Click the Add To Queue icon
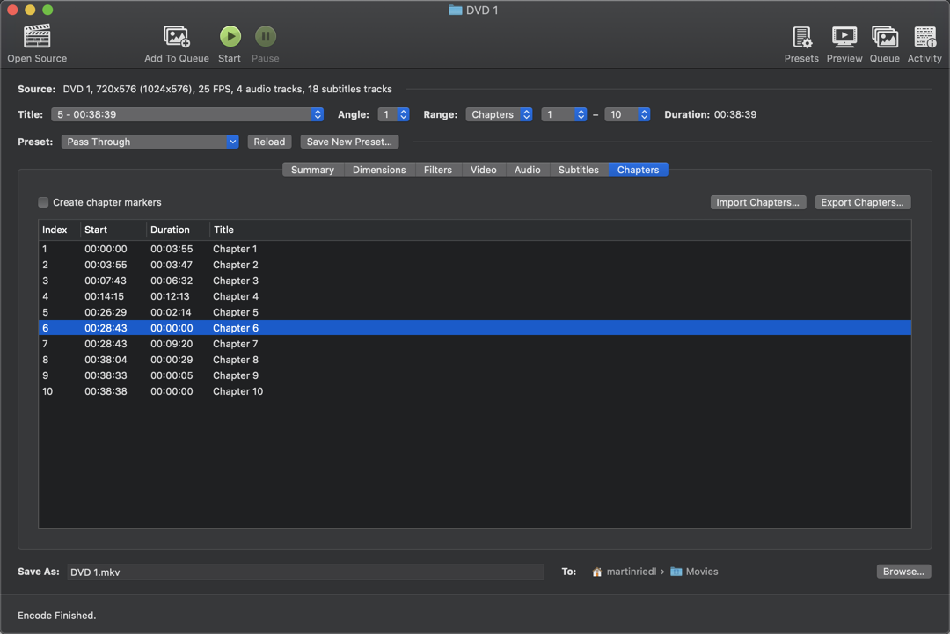 point(176,40)
